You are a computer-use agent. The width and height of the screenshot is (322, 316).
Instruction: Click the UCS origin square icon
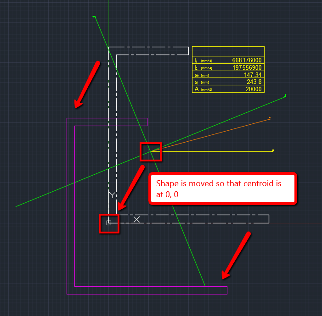[x=109, y=223]
